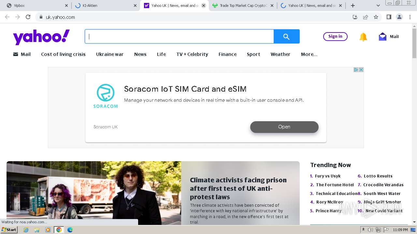Click the AdChoices triangle icon
The height and width of the screenshot is (234, 417).
pyautogui.click(x=356, y=70)
